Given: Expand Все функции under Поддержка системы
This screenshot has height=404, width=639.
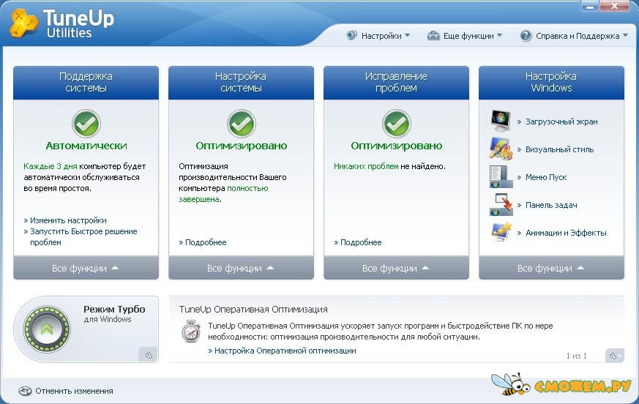Looking at the screenshot, I should tap(86, 268).
